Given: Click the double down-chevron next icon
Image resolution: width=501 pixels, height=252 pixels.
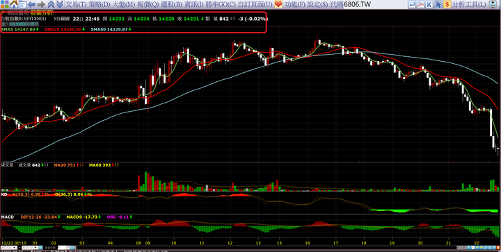Looking at the screenshot, I should pos(59,4).
